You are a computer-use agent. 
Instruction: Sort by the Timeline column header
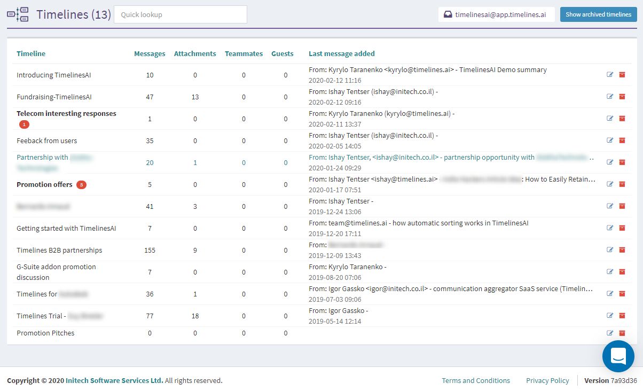click(31, 53)
